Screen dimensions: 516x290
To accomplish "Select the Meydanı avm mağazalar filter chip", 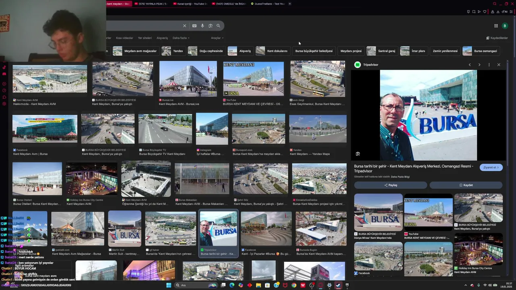I will [135, 51].
